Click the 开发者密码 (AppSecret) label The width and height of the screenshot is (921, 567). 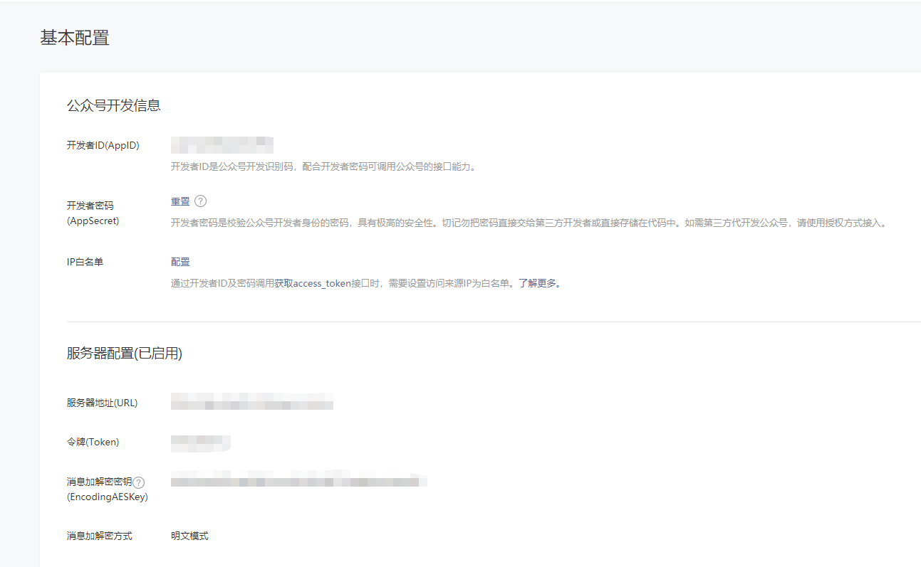tap(93, 213)
